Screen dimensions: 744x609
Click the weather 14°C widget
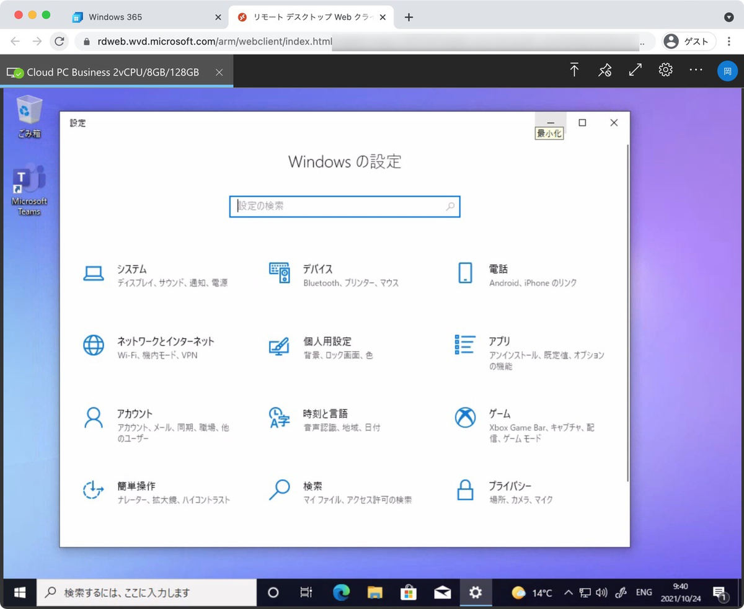532,593
